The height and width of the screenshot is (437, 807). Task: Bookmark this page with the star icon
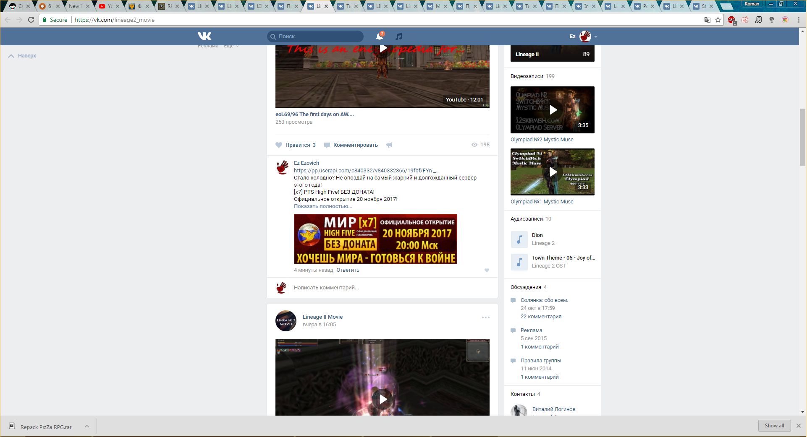(718, 20)
